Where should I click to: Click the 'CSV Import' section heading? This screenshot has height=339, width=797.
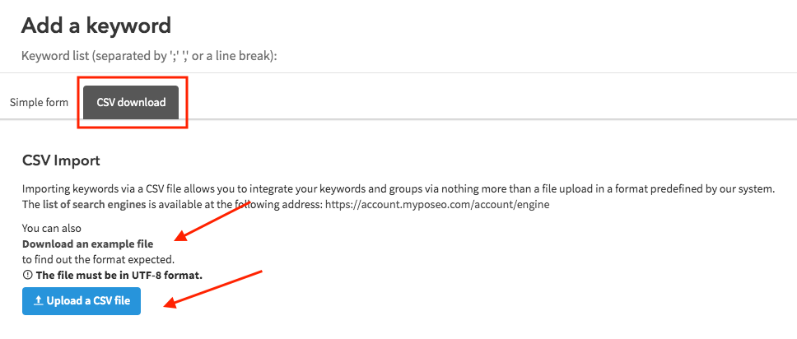point(62,161)
